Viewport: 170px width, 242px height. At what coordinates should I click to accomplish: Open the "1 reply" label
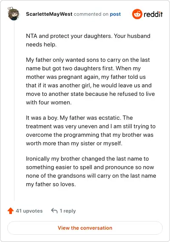coord(68,211)
